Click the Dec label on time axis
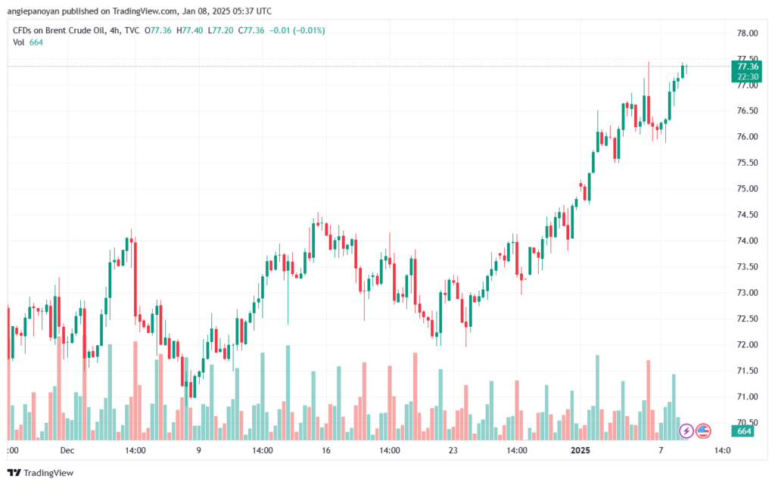This screenshot has height=485, width=775. (67, 450)
